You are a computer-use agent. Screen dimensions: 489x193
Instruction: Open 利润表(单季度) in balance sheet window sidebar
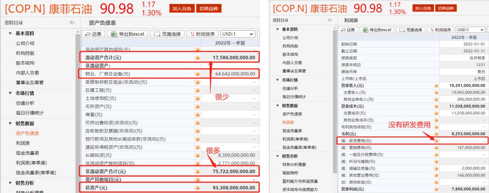pyautogui.click(x=32, y=163)
